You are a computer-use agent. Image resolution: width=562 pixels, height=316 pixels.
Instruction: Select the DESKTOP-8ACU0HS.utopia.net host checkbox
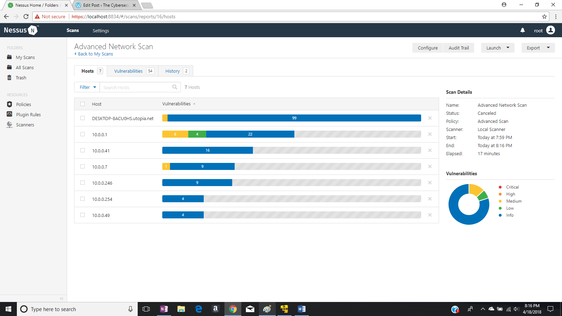coord(83,118)
